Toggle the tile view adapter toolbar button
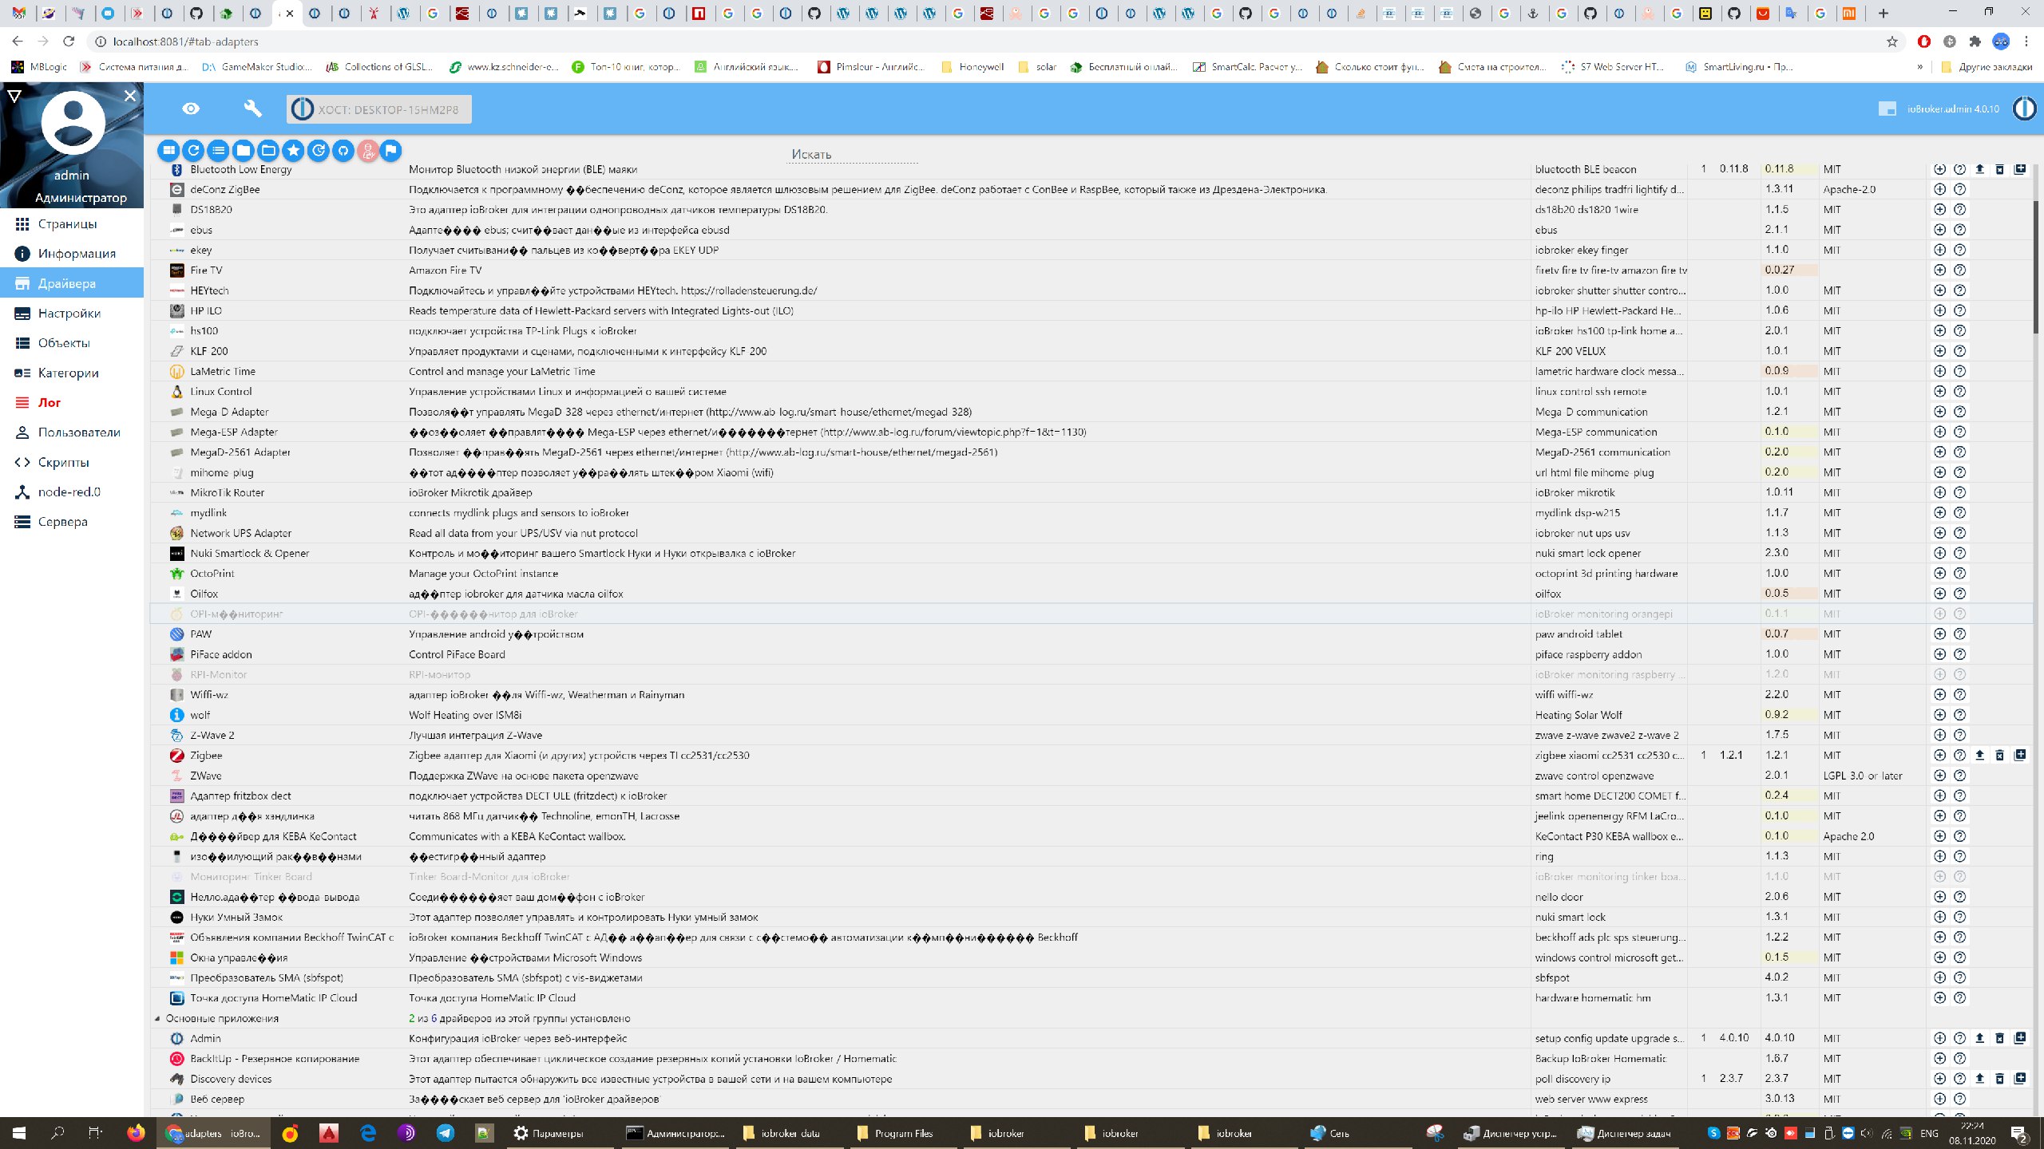 click(x=168, y=150)
